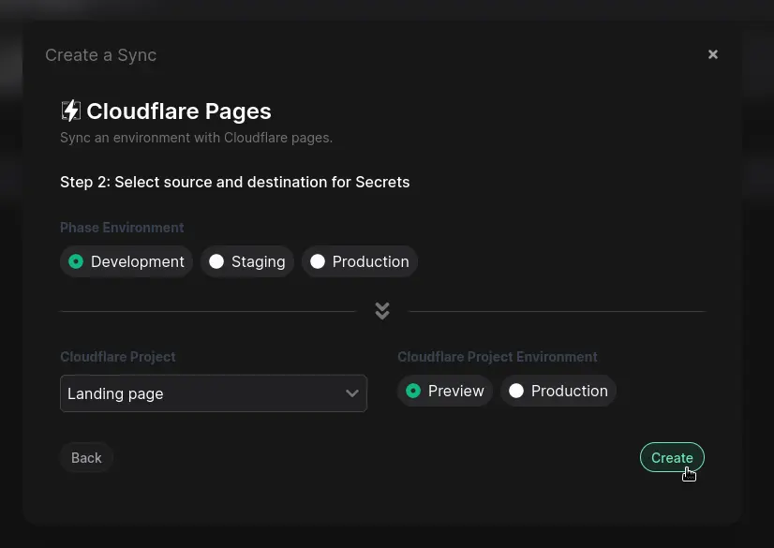Choose Production under Cloudflare Project Environment
Screen dimensions: 774x548
[x=558, y=391]
